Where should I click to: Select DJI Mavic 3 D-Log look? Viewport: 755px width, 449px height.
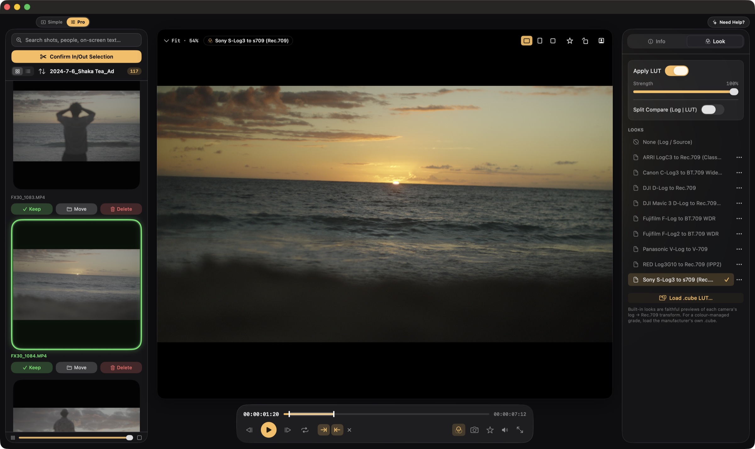pos(680,203)
